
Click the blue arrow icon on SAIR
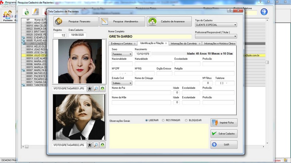(214, 145)
